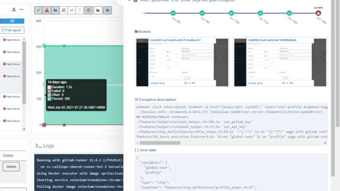This screenshot has height=191, width=340.
Task: Click image/png label of second asset
Action: coord(255,83)
